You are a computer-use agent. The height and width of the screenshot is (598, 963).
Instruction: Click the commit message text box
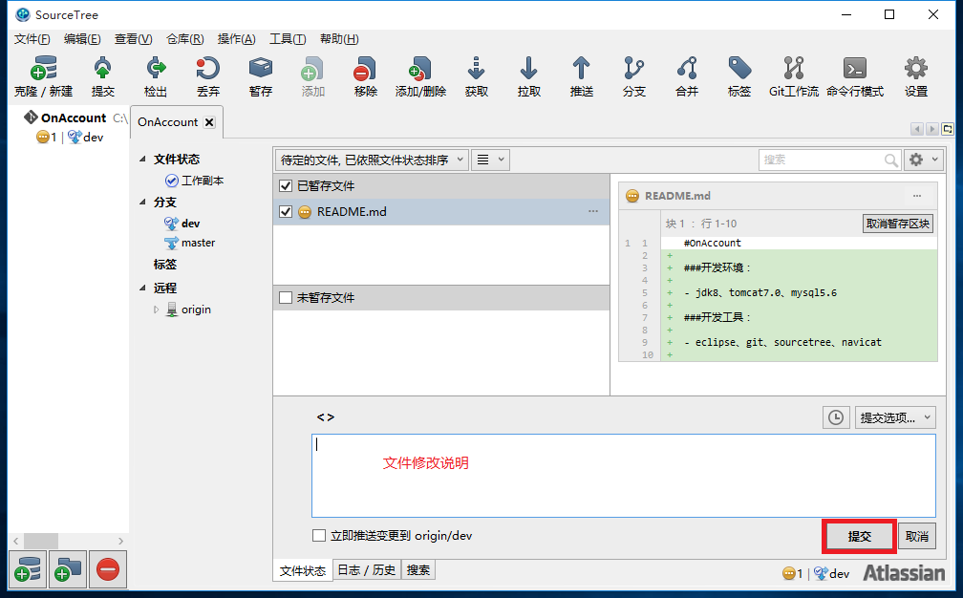pos(623,476)
